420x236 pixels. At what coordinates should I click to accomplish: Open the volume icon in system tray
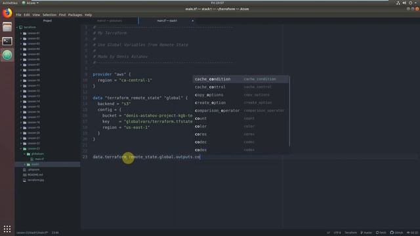(404, 3)
